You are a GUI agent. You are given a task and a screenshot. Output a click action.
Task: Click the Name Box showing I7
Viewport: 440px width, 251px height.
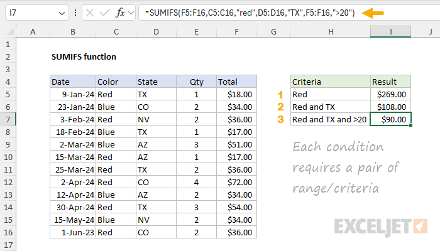tap(36, 13)
